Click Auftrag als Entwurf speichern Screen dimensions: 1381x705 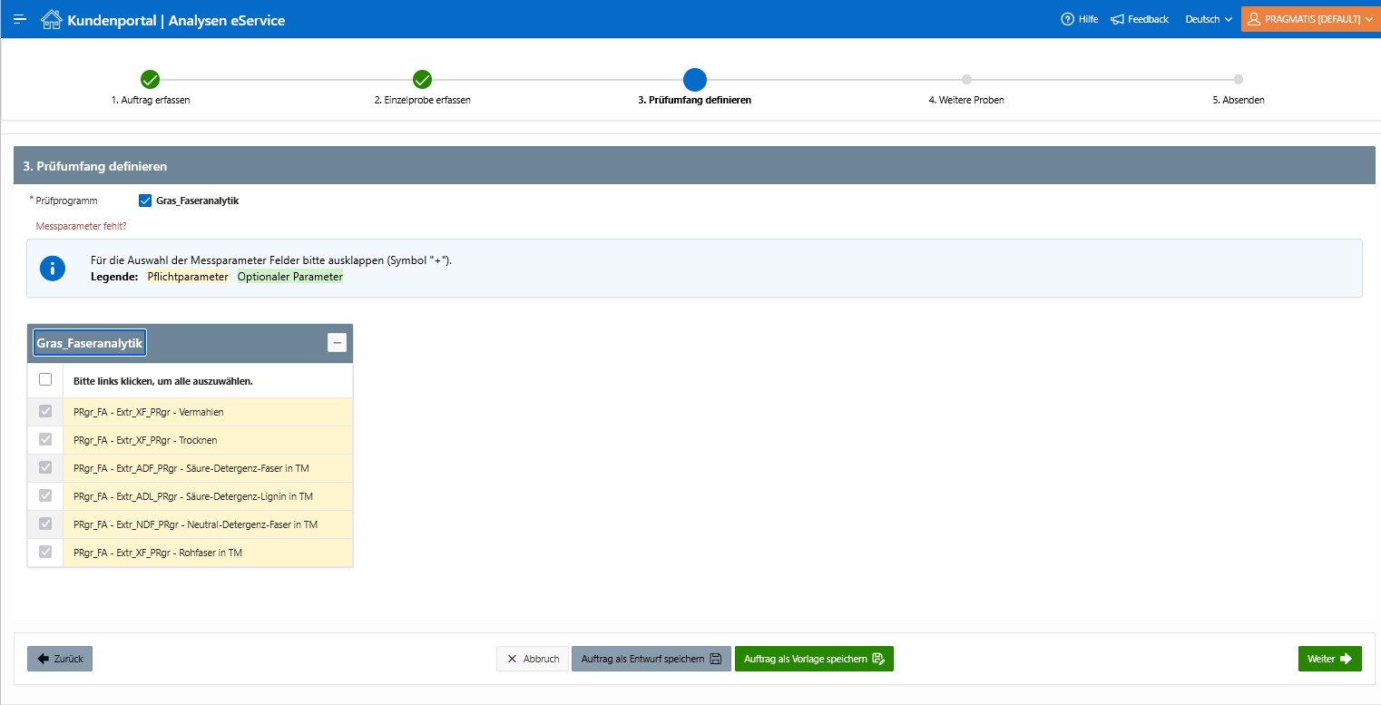click(651, 659)
